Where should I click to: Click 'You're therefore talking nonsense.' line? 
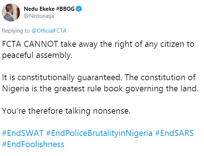tap(66, 111)
